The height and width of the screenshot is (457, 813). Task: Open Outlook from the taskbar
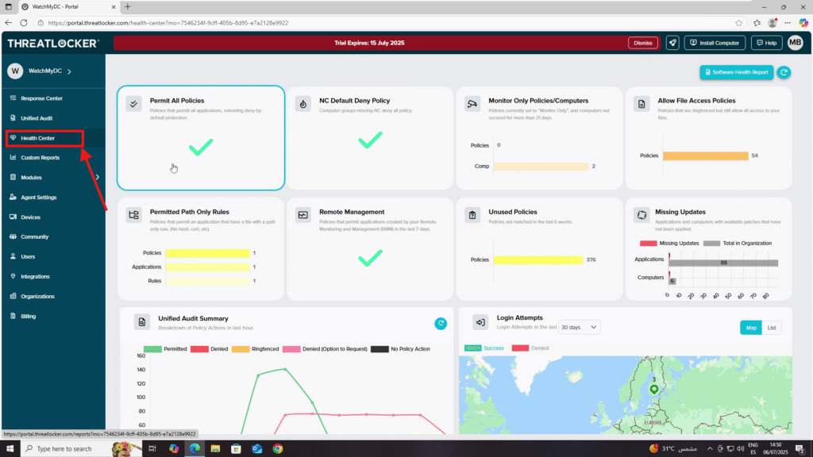coord(257,449)
